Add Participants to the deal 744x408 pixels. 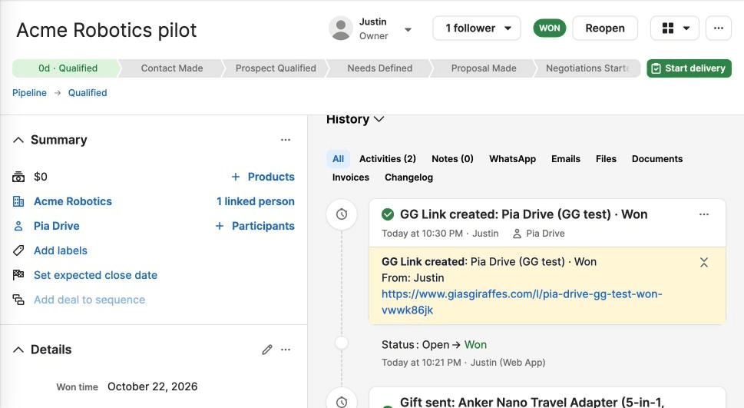click(x=254, y=226)
